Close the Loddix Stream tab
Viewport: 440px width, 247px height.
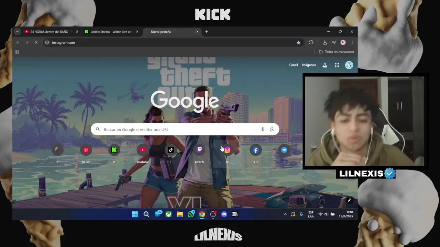pos(137,32)
